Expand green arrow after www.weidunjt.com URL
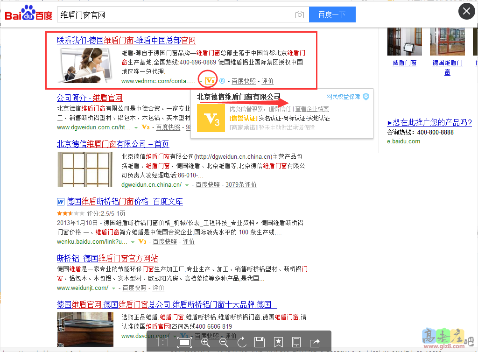This screenshot has height=352, width=478. (x=114, y=288)
